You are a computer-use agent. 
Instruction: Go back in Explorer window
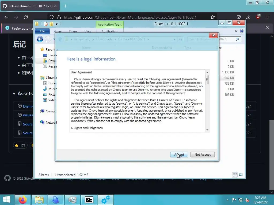pyautogui.click(x=40, y=39)
